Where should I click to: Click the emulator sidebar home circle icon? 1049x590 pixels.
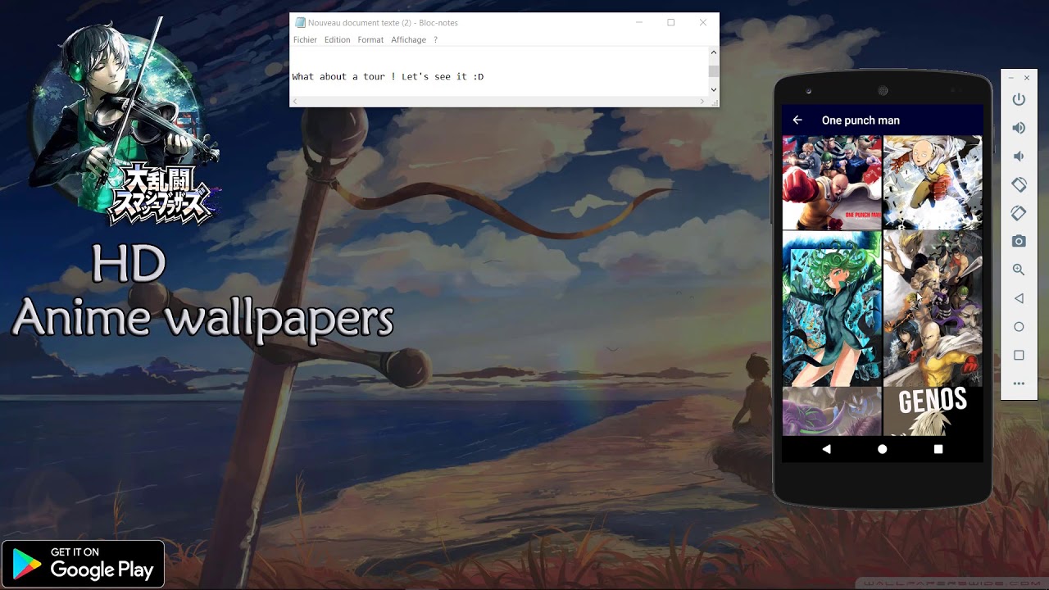tap(1019, 327)
